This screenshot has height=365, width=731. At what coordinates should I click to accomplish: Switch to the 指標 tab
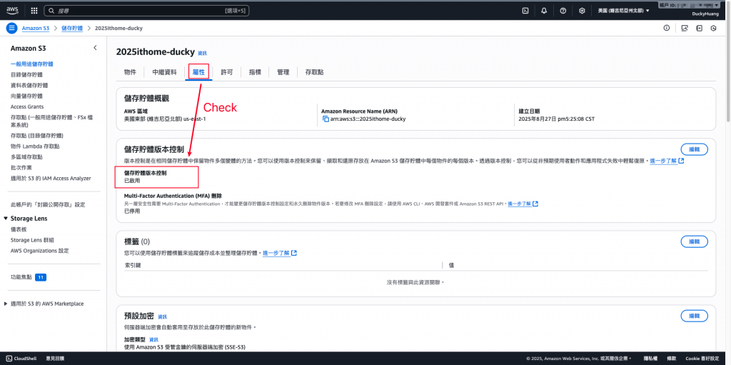pos(255,72)
